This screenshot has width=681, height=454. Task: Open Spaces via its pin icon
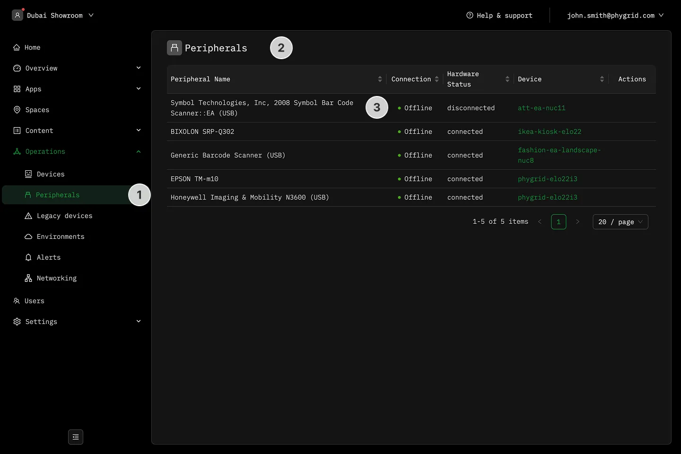[17, 110]
